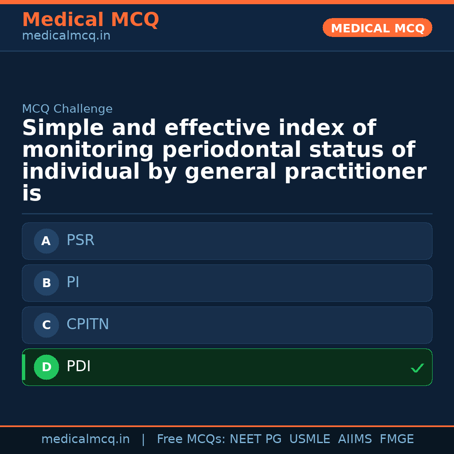
Task: Open medicalmcq.in link in header
Action: click(66, 36)
